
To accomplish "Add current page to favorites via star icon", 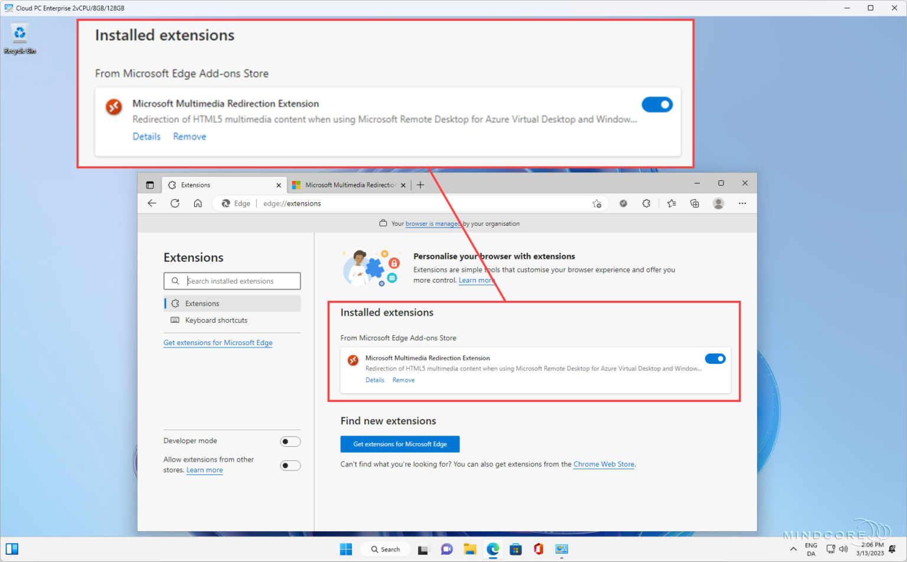I will pyautogui.click(x=596, y=203).
